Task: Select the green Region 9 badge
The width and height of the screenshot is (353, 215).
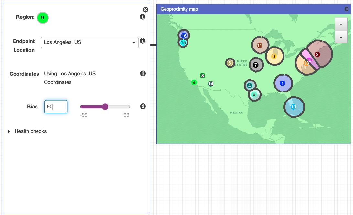Action: coord(43,18)
